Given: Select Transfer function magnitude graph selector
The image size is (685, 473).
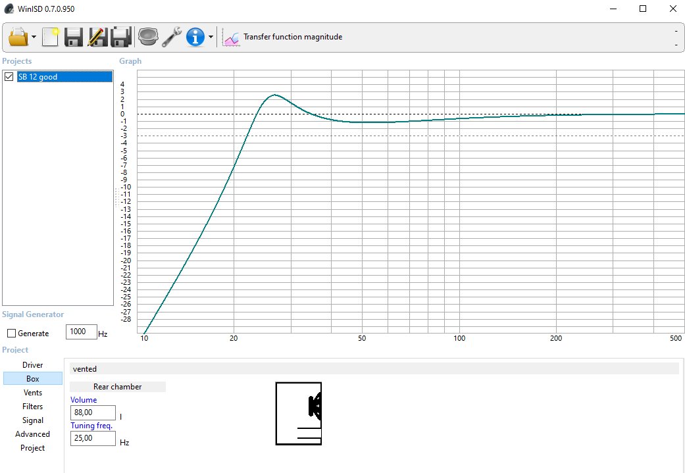Looking at the screenshot, I should tap(293, 37).
